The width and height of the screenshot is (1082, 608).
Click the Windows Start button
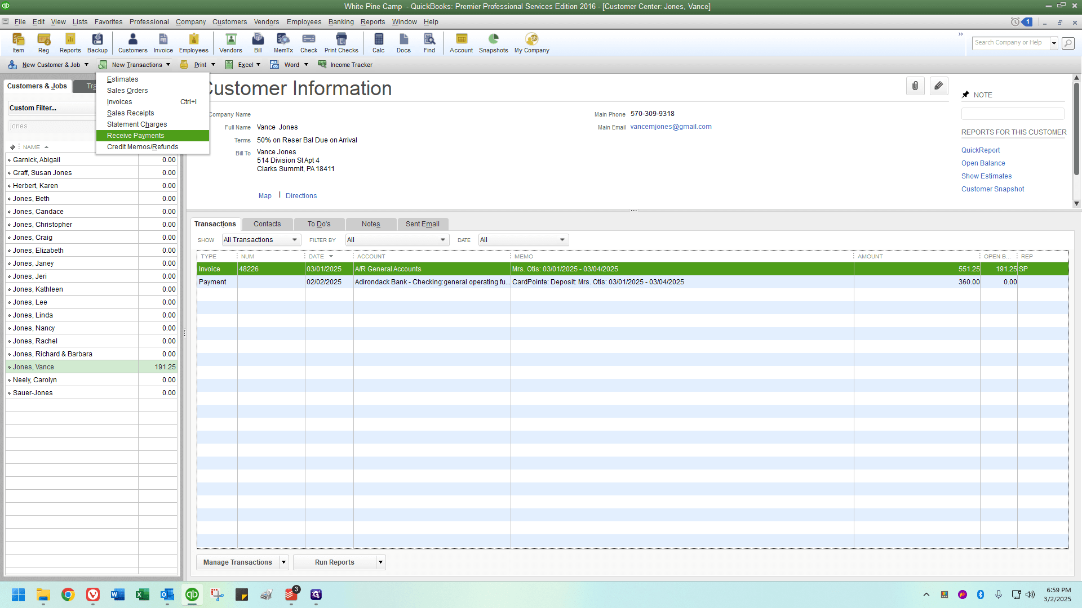[x=19, y=594]
